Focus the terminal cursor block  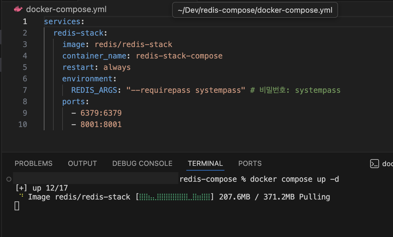tap(17, 206)
